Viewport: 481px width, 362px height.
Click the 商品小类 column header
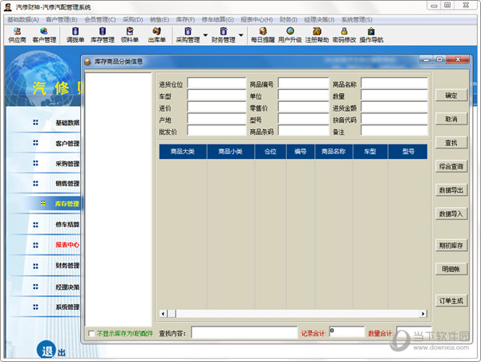231,152
